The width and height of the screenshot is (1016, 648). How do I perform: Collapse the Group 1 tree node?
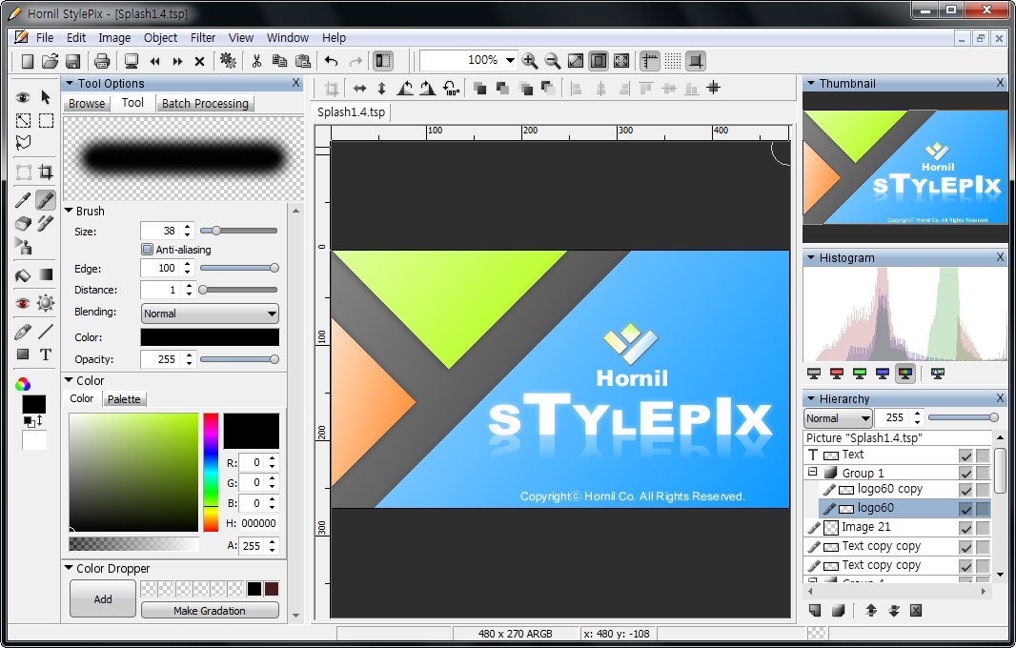tap(813, 473)
